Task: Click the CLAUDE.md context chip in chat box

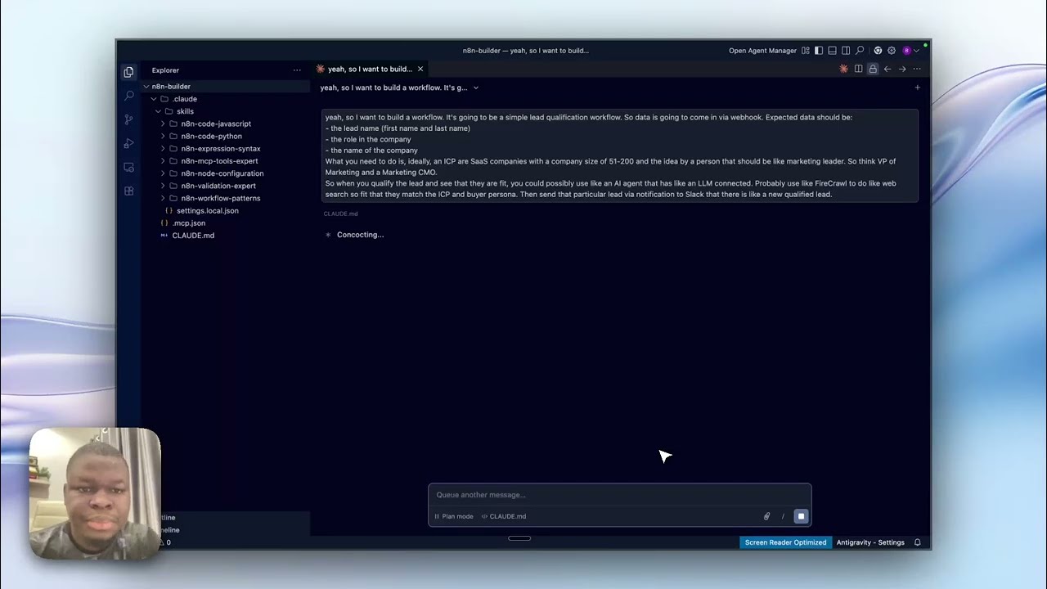Action: 504,516
